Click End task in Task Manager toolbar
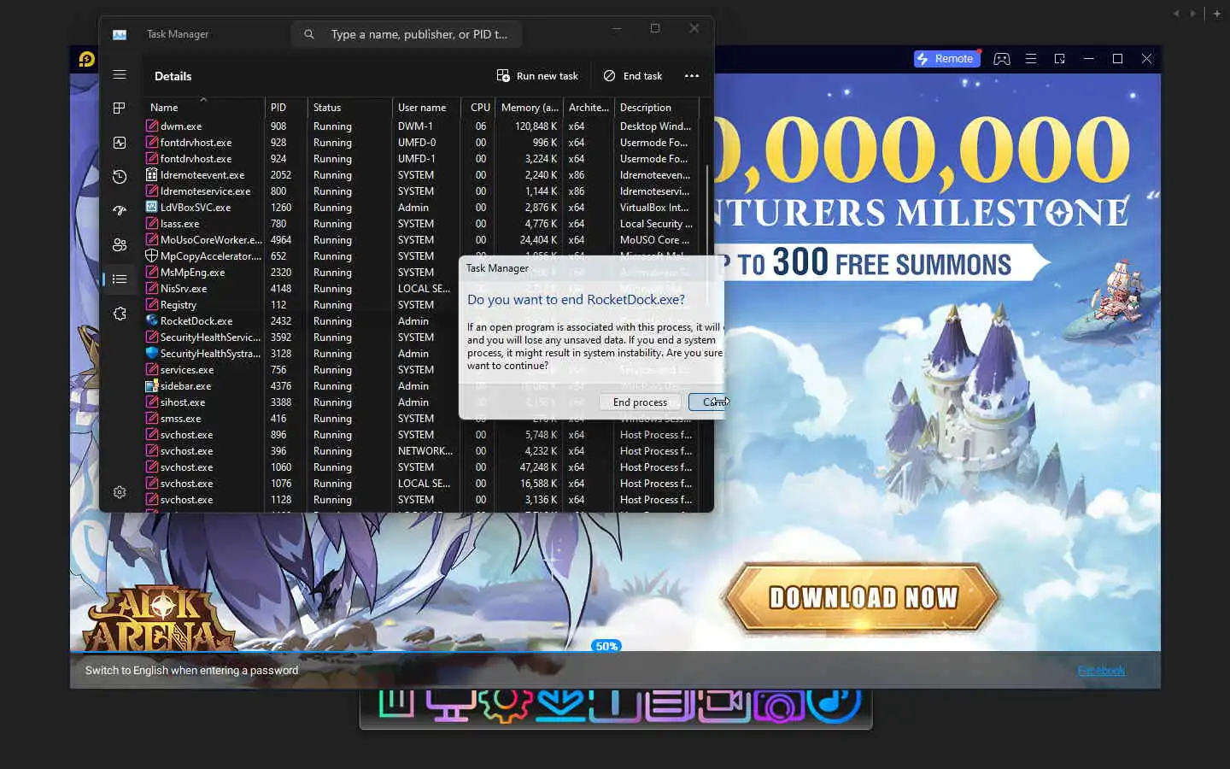This screenshot has height=769, width=1230. 633,76
